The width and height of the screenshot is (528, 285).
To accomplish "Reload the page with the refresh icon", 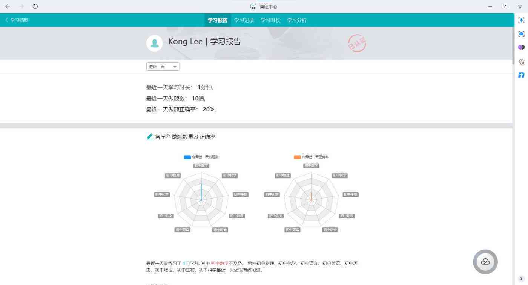I will click(35, 6).
